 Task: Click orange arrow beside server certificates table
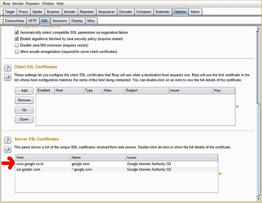pyautogui.click(x=220, y=174)
